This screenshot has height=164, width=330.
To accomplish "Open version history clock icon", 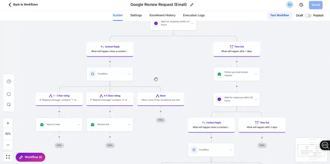I will tap(301, 5).
